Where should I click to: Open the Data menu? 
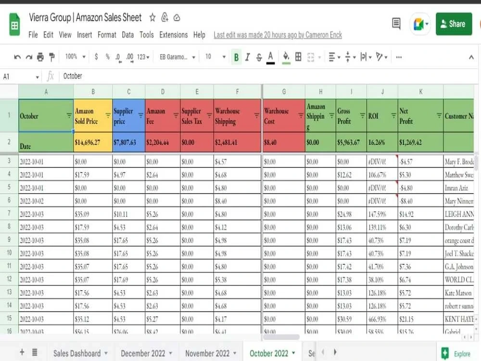tap(127, 35)
